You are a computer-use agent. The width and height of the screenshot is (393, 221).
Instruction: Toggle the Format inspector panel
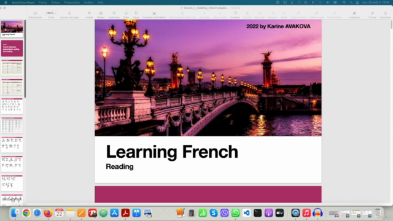coord(373,15)
